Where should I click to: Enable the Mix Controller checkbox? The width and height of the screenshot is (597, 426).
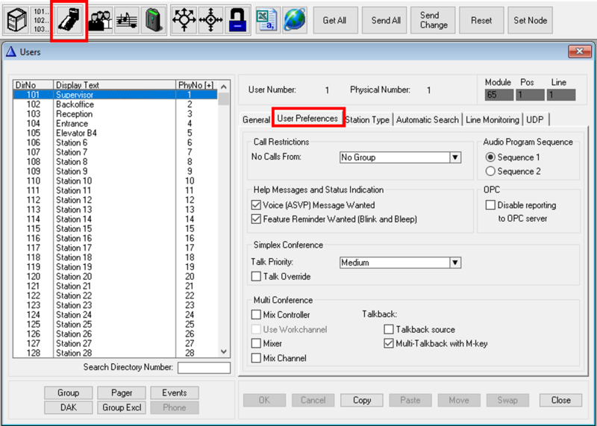click(x=256, y=315)
